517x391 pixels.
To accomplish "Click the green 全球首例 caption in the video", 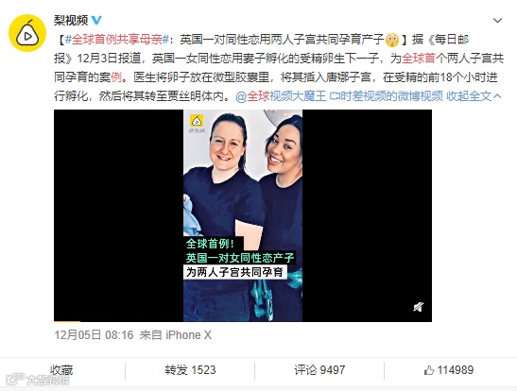I will click(x=211, y=244).
